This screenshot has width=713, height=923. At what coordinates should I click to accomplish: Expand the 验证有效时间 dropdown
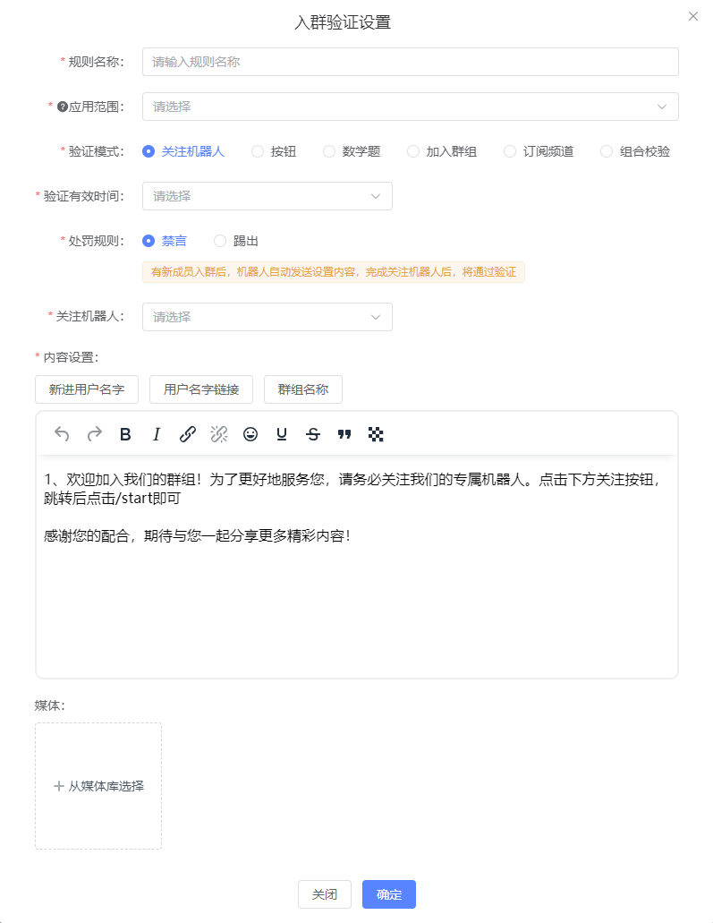tap(267, 196)
